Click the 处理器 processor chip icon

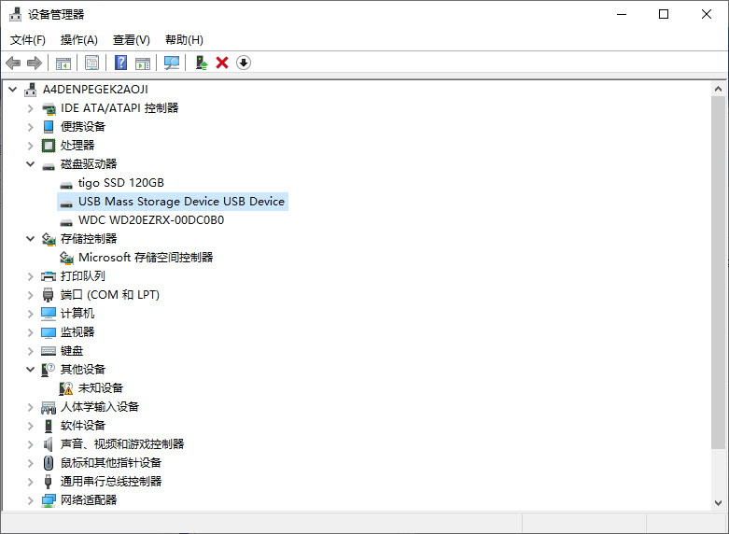(49, 146)
